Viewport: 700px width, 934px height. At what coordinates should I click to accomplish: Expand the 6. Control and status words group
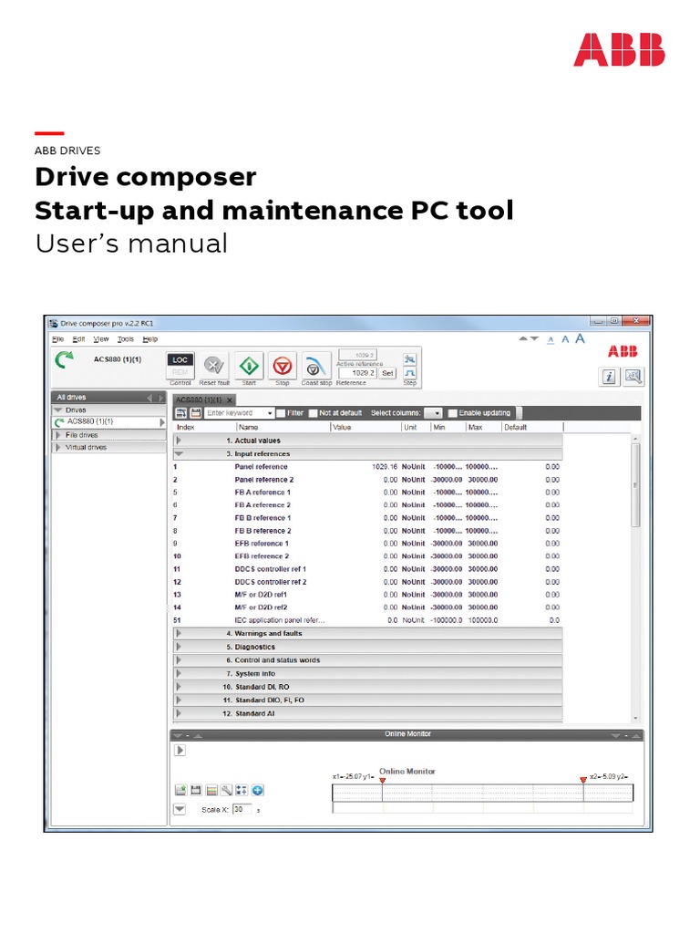click(179, 660)
